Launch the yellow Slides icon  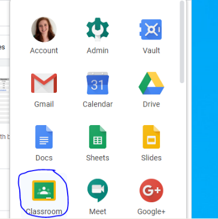tap(151, 137)
